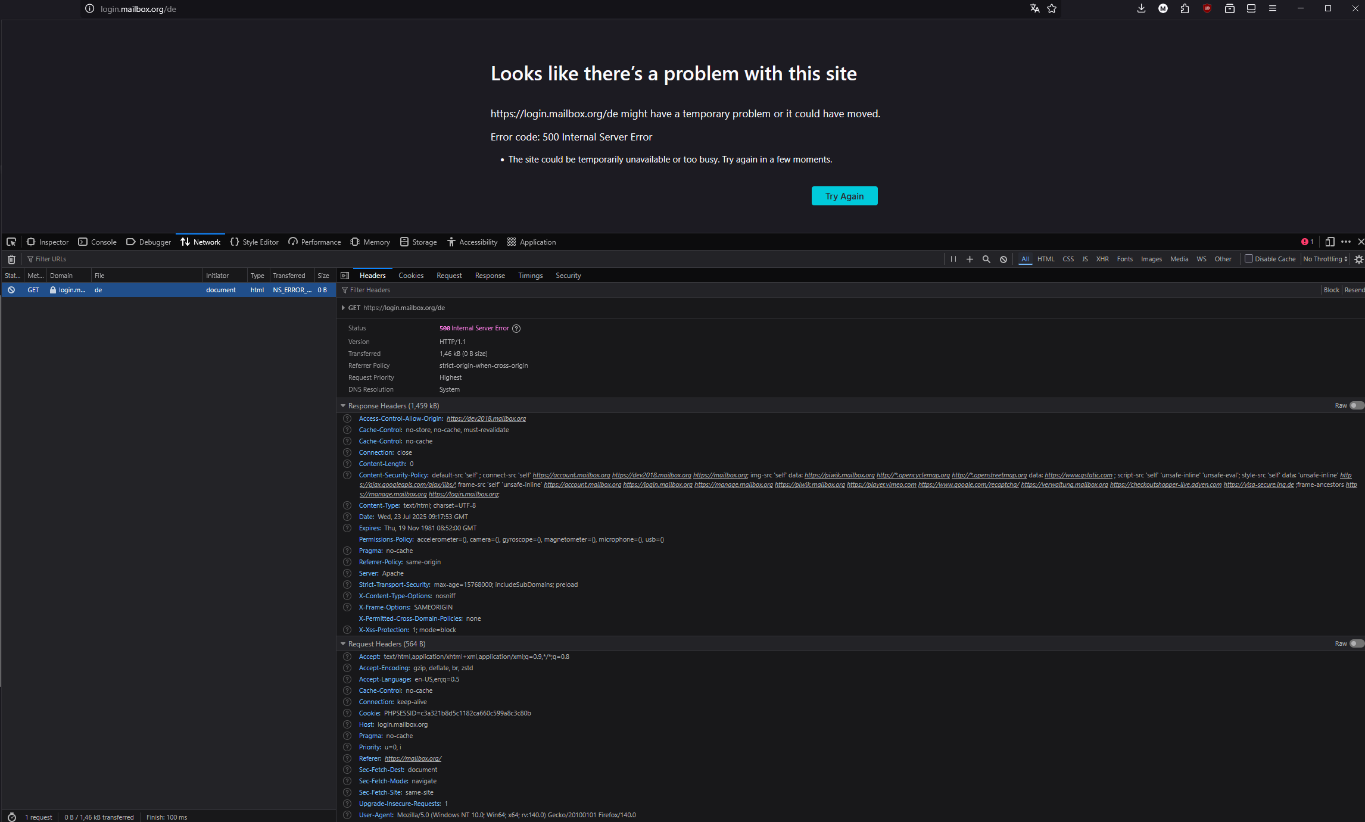Viewport: 1365px width, 822px height.
Task: Open the Accessibility tab
Action: (472, 242)
